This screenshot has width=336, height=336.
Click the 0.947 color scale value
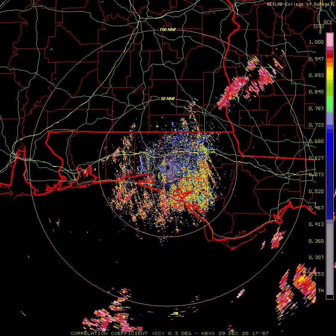click(x=316, y=59)
